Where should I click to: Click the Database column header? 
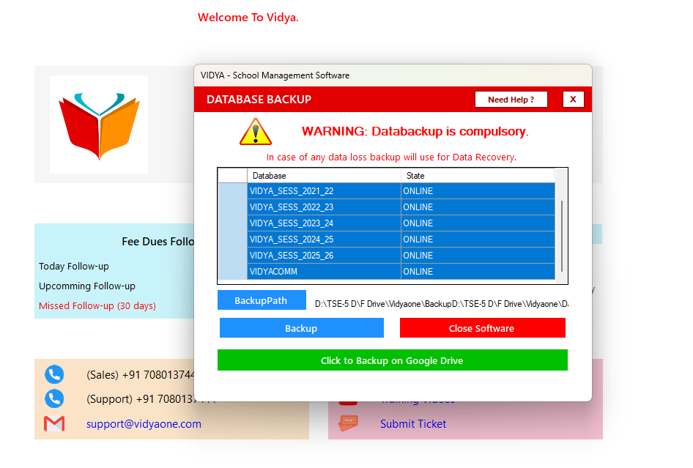(324, 176)
